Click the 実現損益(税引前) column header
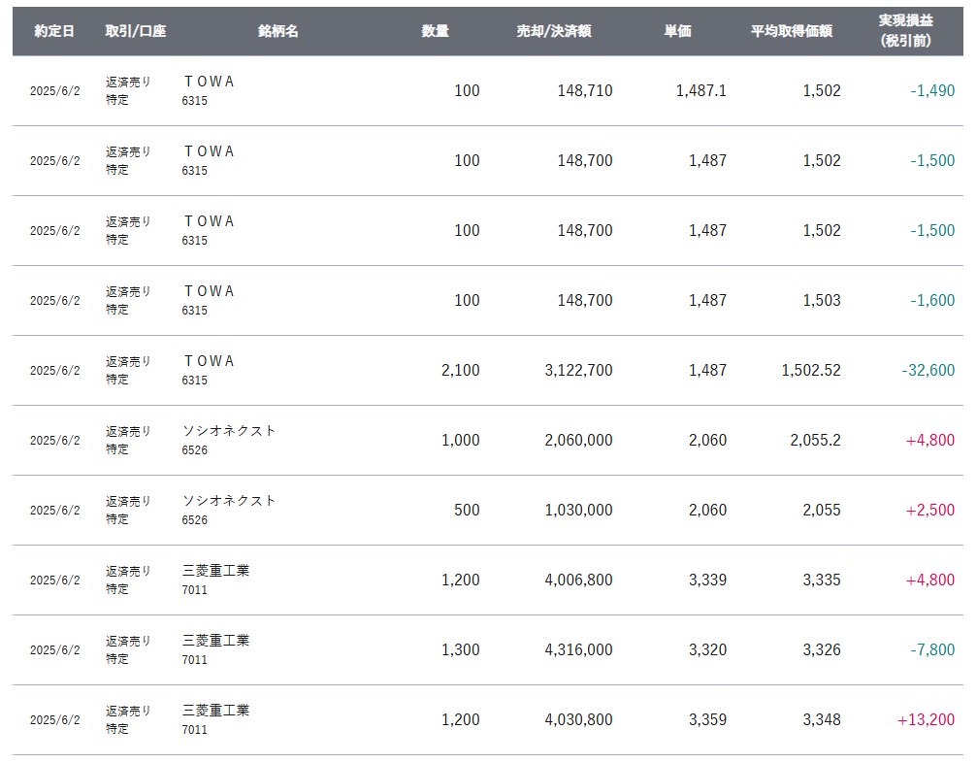Viewport: 977px width, 763px height. tap(906, 30)
